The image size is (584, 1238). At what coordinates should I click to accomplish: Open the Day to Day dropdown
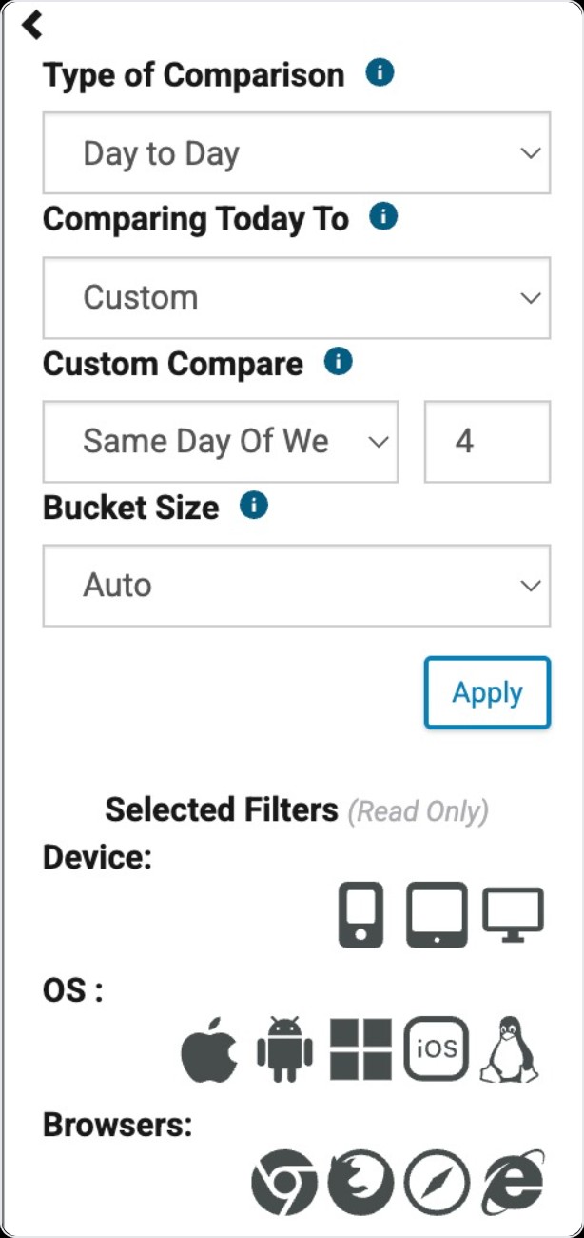point(297,153)
